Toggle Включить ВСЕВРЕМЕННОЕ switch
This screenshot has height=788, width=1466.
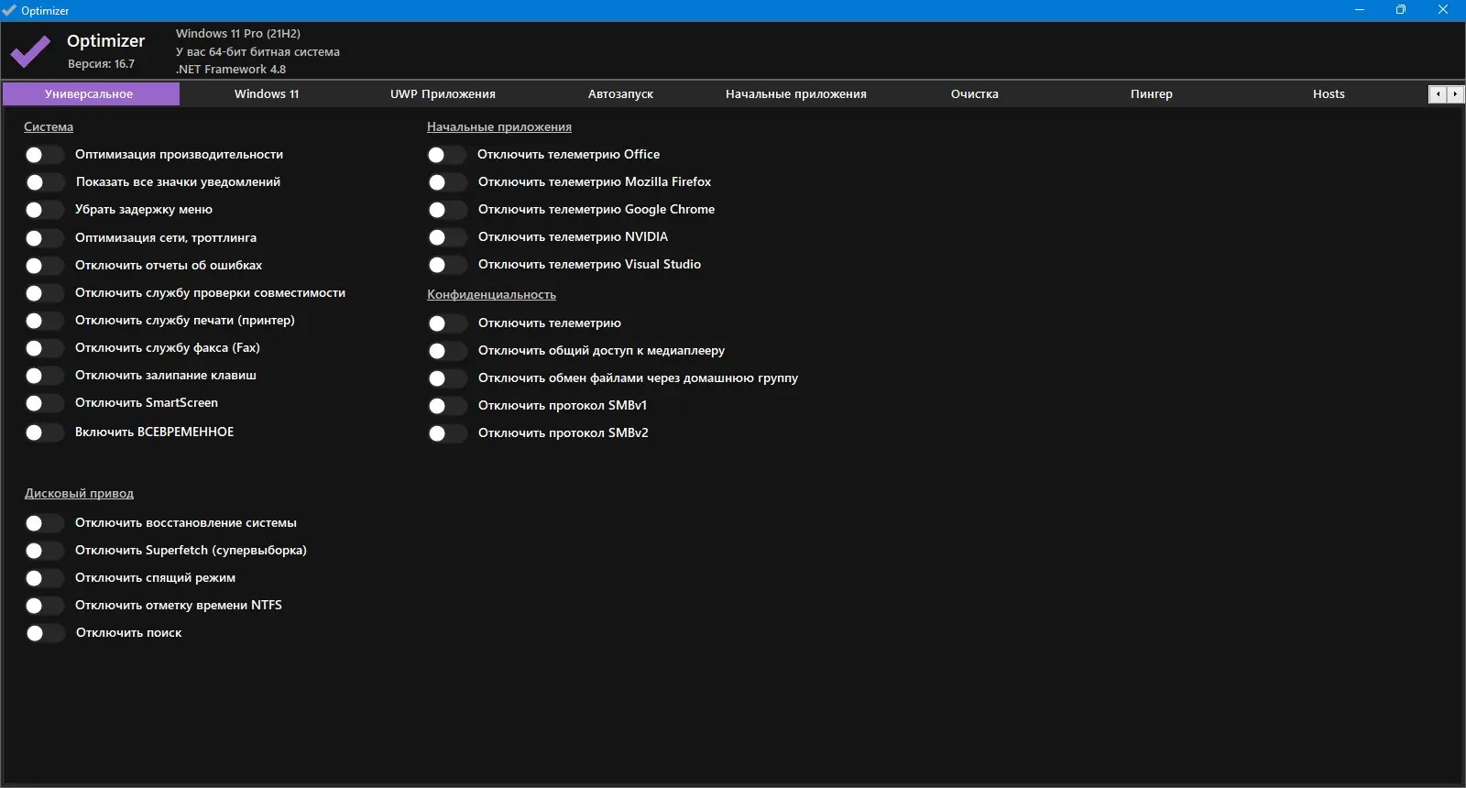[x=44, y=432]
